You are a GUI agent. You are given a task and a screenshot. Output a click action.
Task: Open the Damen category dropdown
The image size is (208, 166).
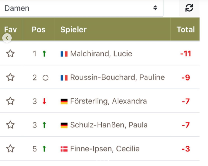point(81,8)
